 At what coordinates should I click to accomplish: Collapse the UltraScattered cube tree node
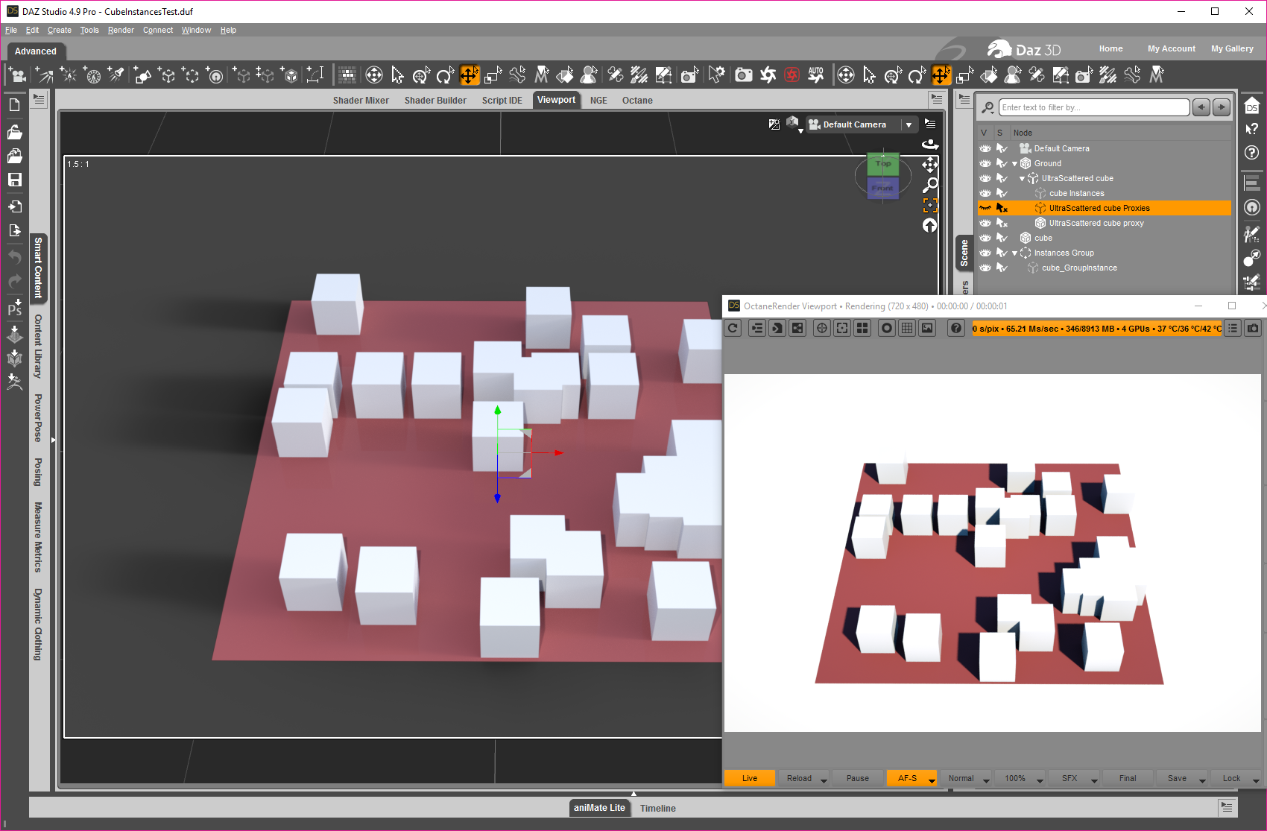pyautogui.click(x=1022, y=179)
